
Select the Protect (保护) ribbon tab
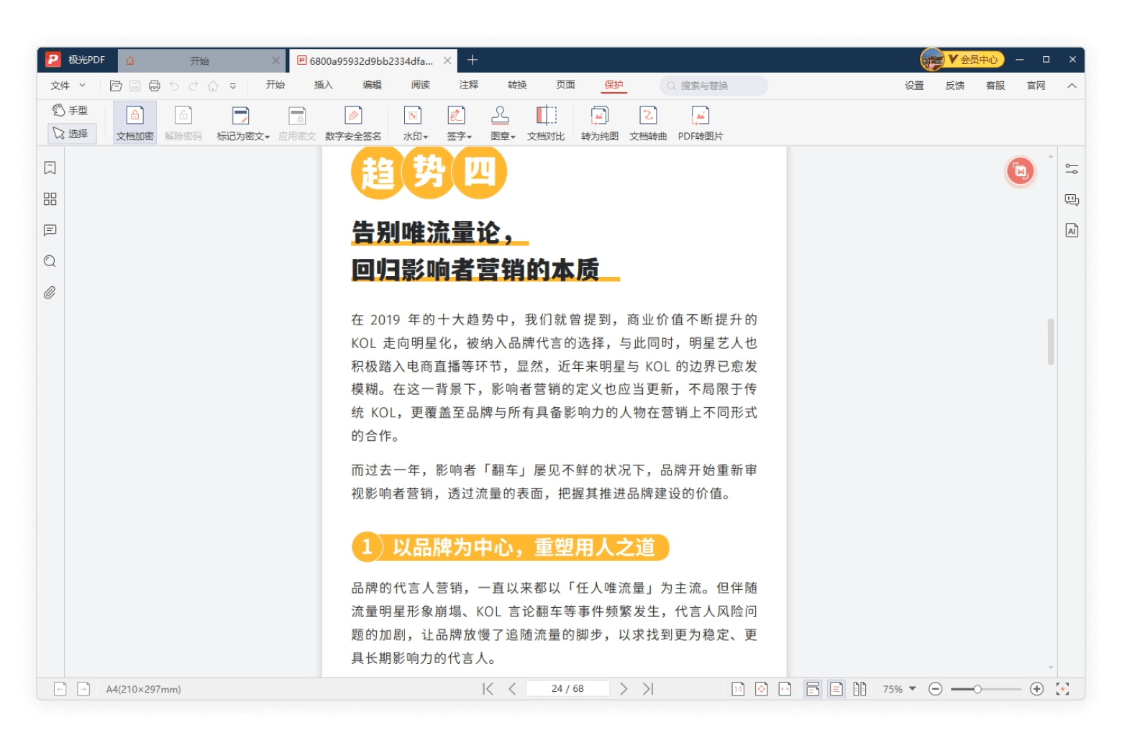(614, 85)
